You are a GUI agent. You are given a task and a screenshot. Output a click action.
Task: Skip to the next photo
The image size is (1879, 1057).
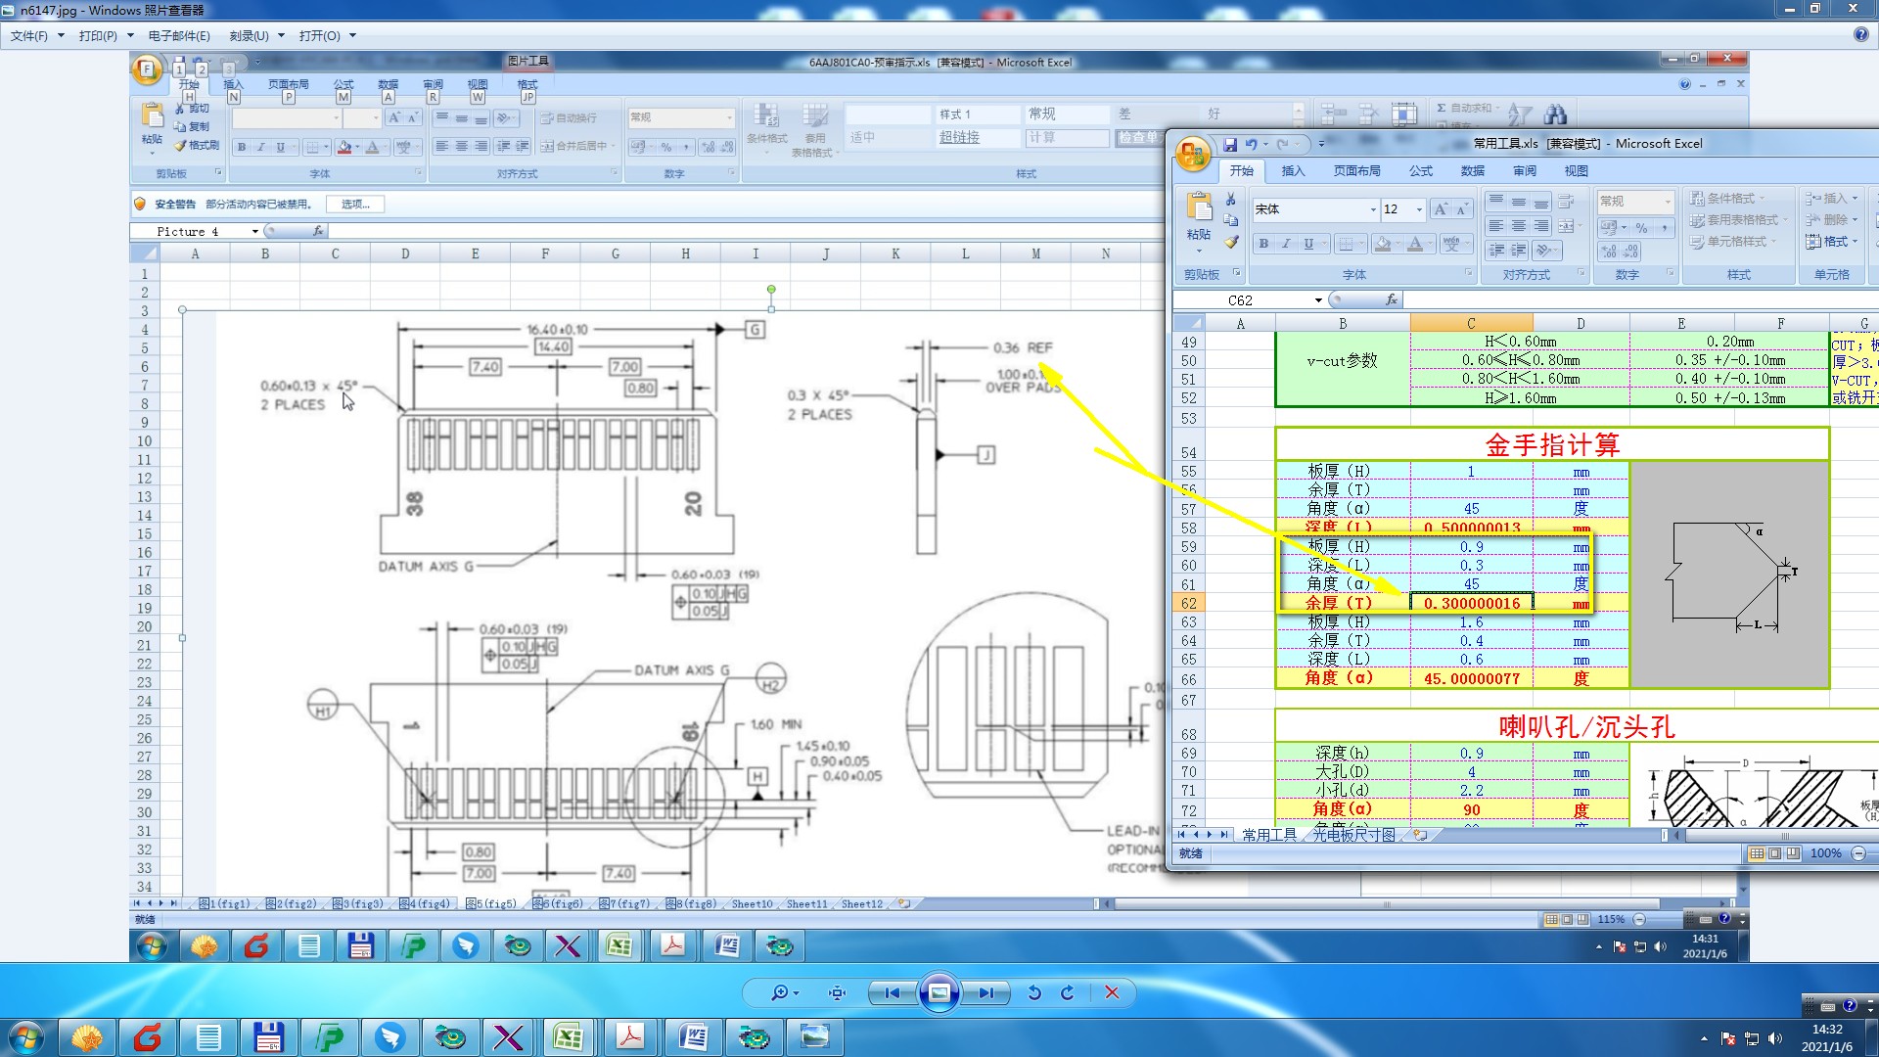[x=985, y=992]
